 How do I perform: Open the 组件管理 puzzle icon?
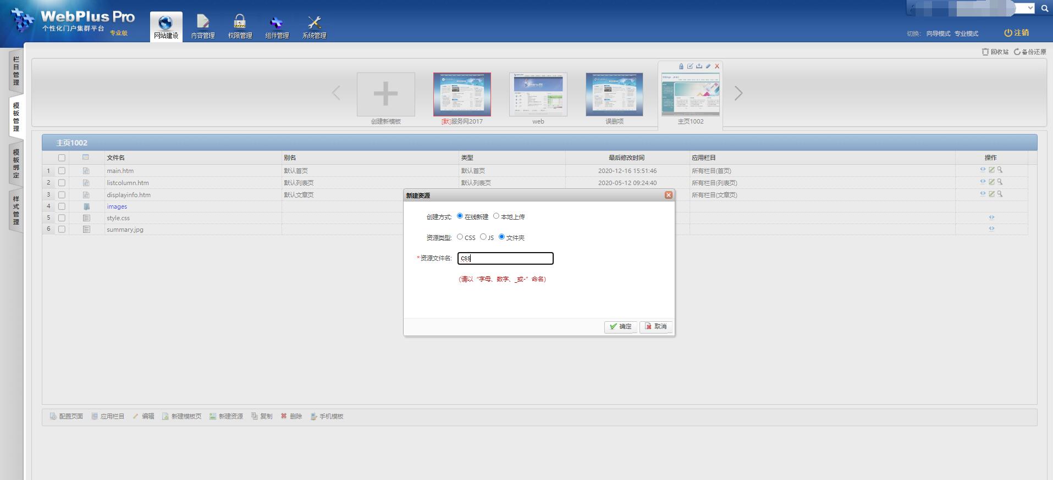point(277,23)
